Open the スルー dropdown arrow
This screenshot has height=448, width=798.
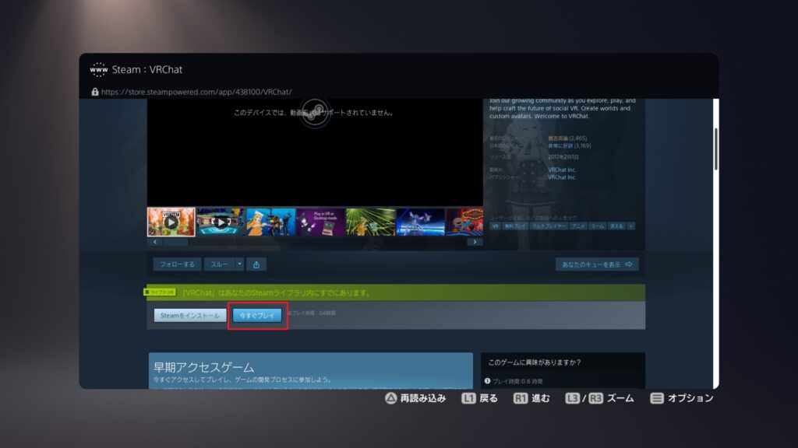240,264
